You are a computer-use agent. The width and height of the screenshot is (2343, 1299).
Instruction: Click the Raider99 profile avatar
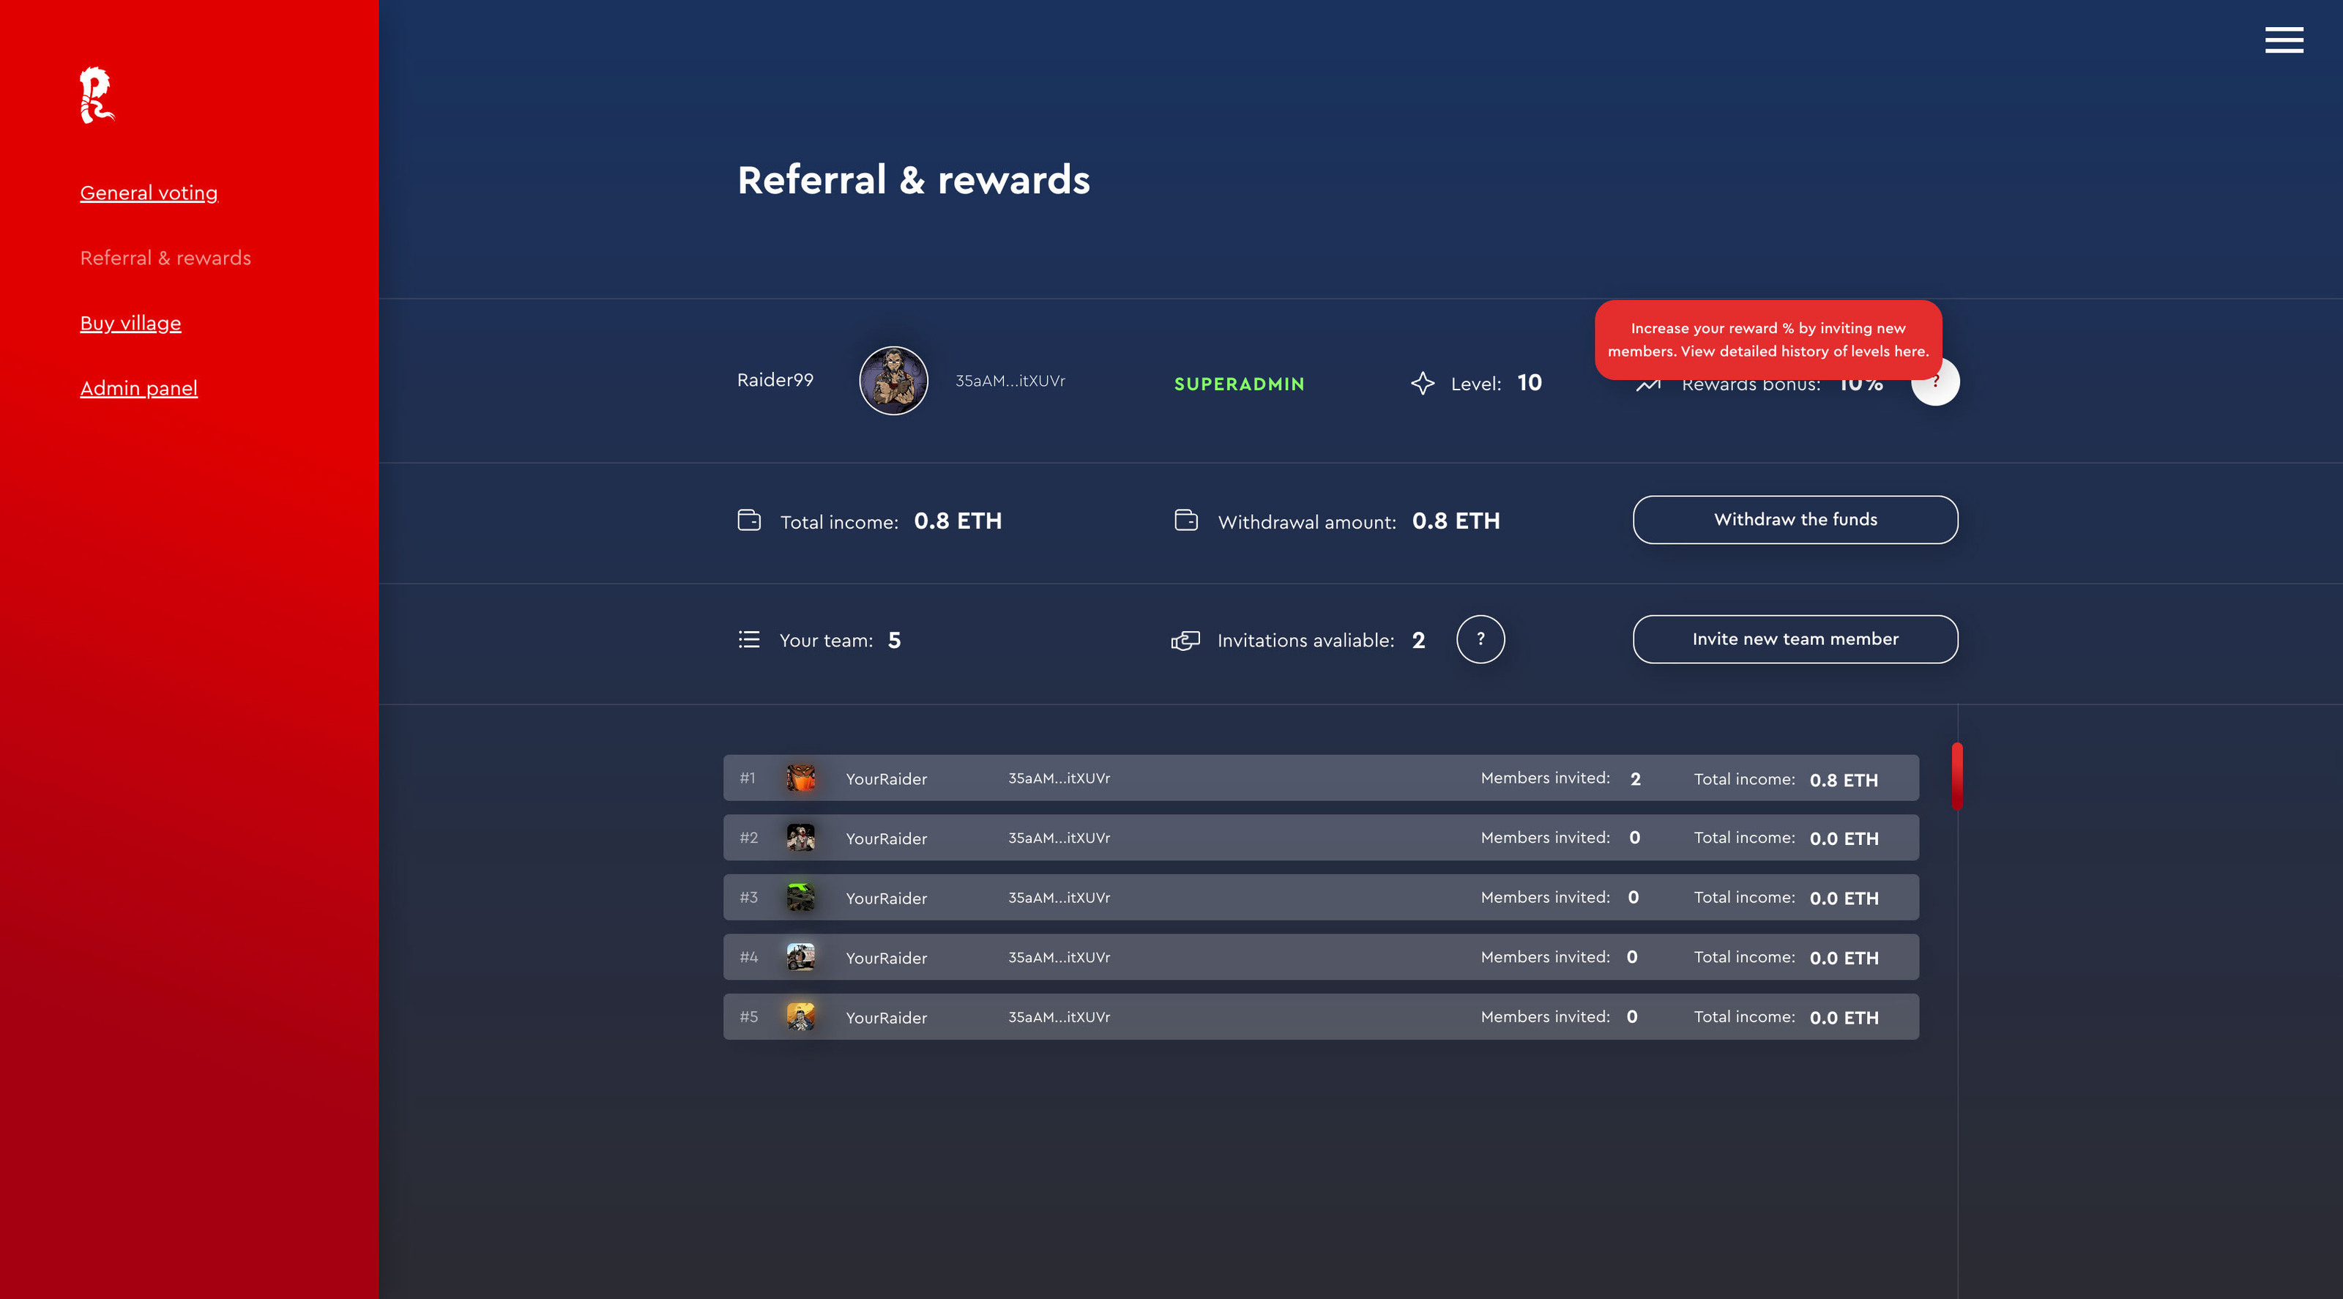click(x=893, y=380)
